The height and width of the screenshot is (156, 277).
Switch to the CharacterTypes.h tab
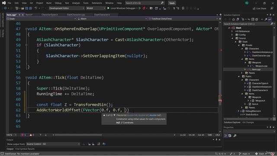50,15
